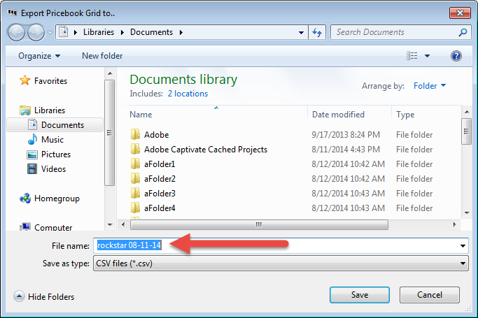Image resolution: width=478 pixels, height=318 pixels.
Task: Open the help question mark icon
Action: click(x=456, y=56)
